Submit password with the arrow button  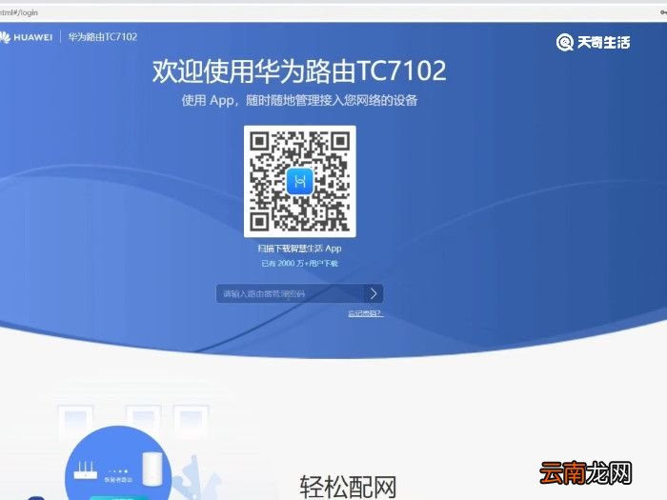[x=374, y=293]
